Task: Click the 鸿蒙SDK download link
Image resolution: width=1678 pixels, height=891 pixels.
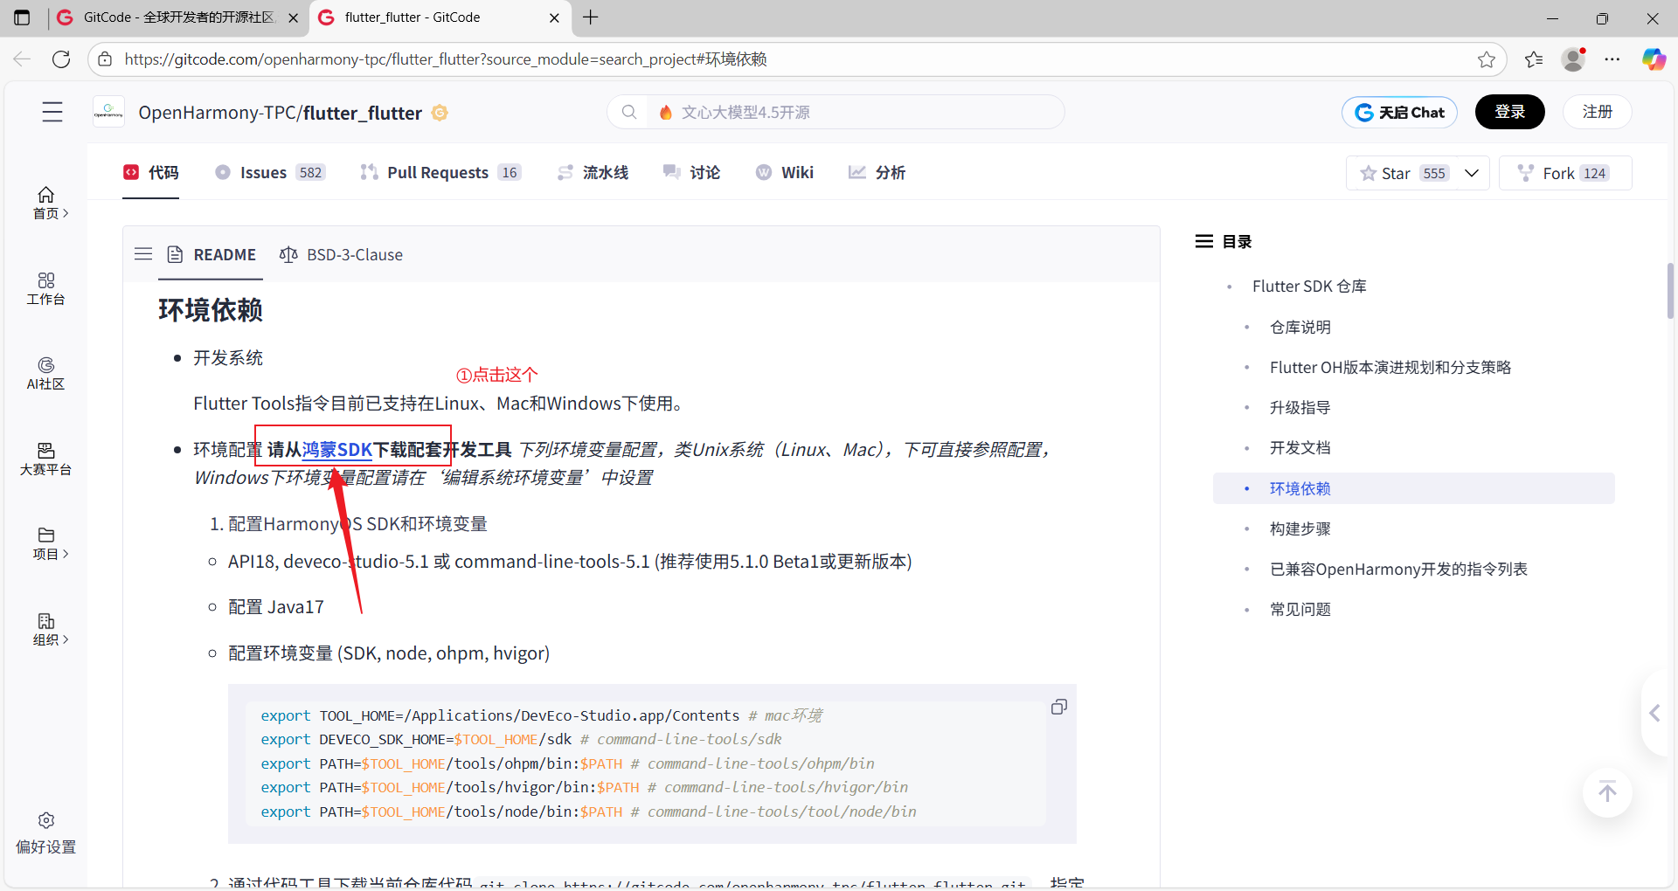Action: [x=337, y=450]
